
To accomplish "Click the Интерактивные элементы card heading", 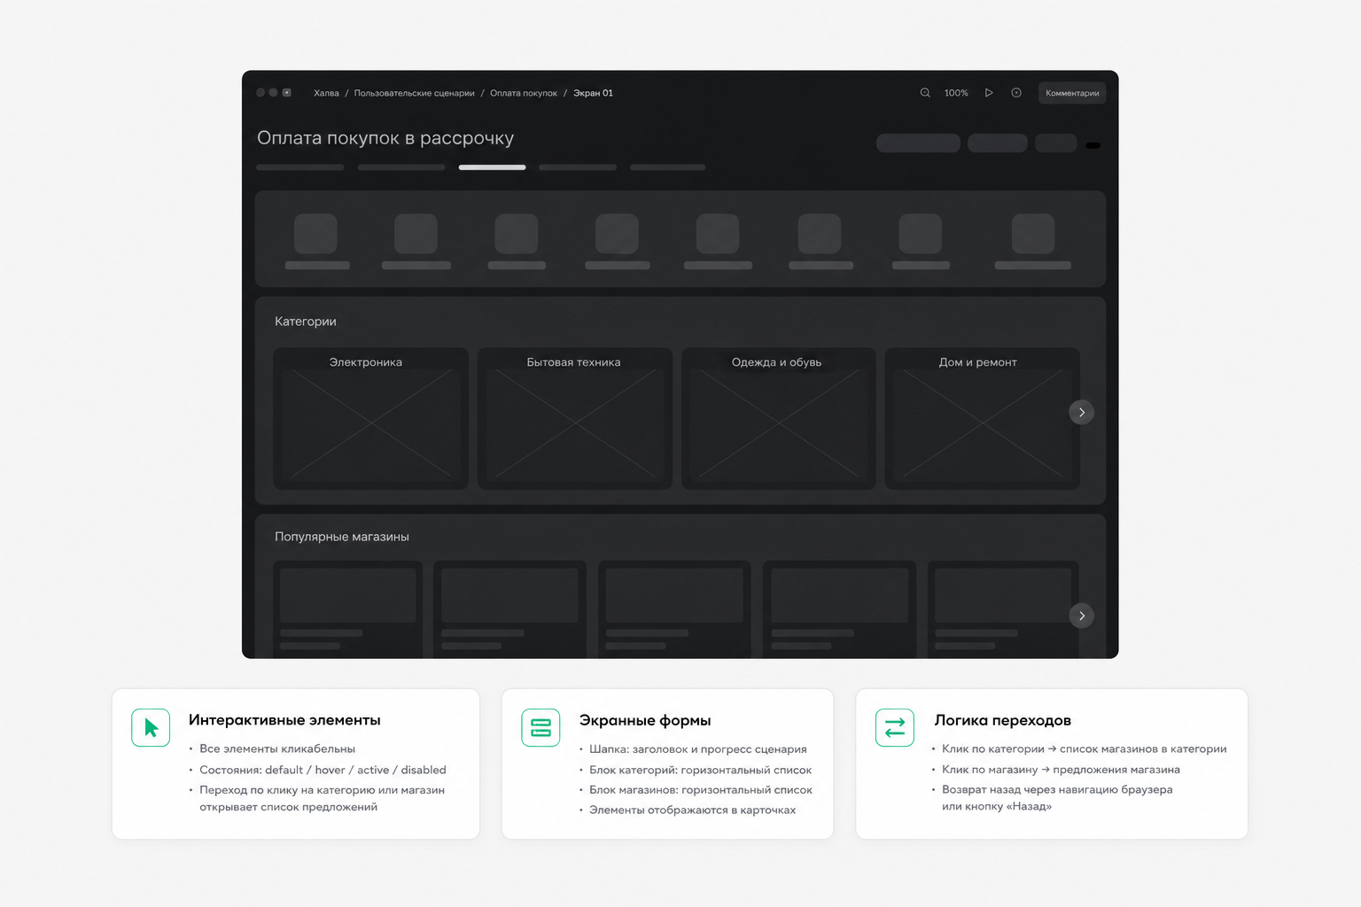I will (284, 720).
